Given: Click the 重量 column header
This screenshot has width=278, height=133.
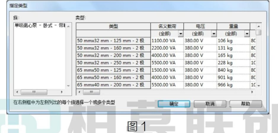Looking at the screenshot, I should click(234, 26).
